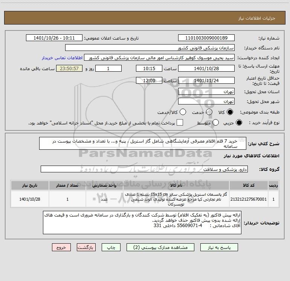
Task: Click the تاریخ نیاز column header
Action: (x=30, y=185)
